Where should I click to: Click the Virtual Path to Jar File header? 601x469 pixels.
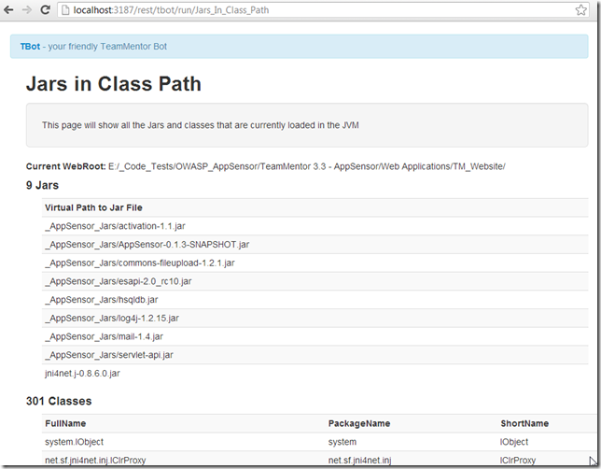(93, 207)
